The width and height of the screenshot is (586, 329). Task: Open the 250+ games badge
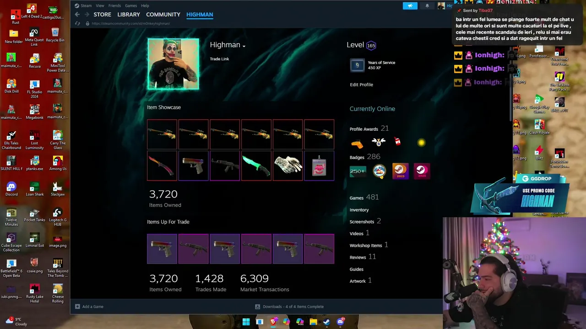tap(358, 171)
